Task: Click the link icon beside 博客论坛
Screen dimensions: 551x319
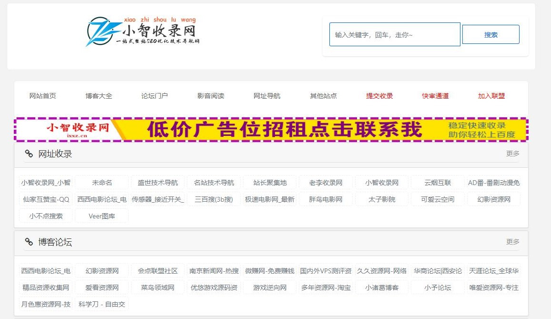Action: (29, 242)
